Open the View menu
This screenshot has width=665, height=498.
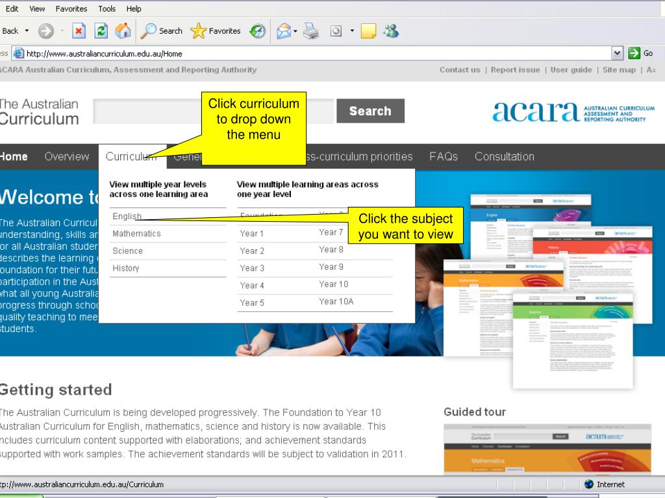pos(37,8)
